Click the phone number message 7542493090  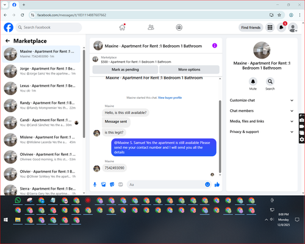(x=115, y=168)
